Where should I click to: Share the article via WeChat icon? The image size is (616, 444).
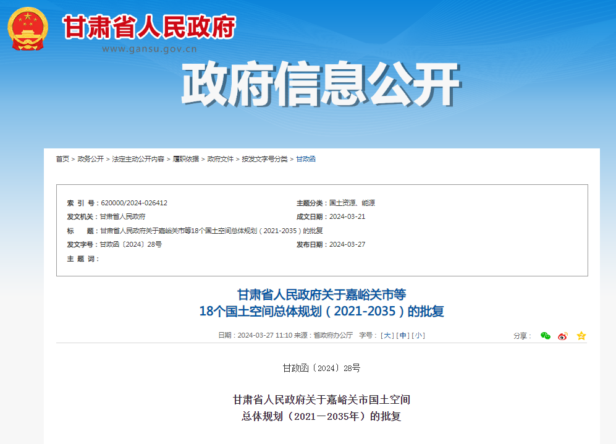(x=545, y=336)
